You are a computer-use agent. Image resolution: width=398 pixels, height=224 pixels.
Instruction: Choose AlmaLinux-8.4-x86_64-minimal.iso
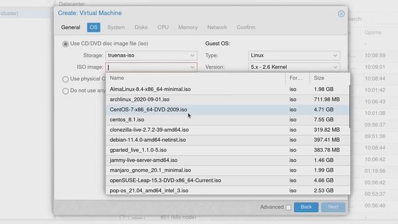pyautogui.click(x=228, y=90)
